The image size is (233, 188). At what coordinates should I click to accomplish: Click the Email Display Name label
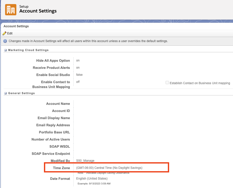(54, 118)
